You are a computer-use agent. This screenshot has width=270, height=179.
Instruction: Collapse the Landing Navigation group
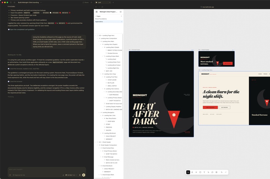click(x=99, y=113)
